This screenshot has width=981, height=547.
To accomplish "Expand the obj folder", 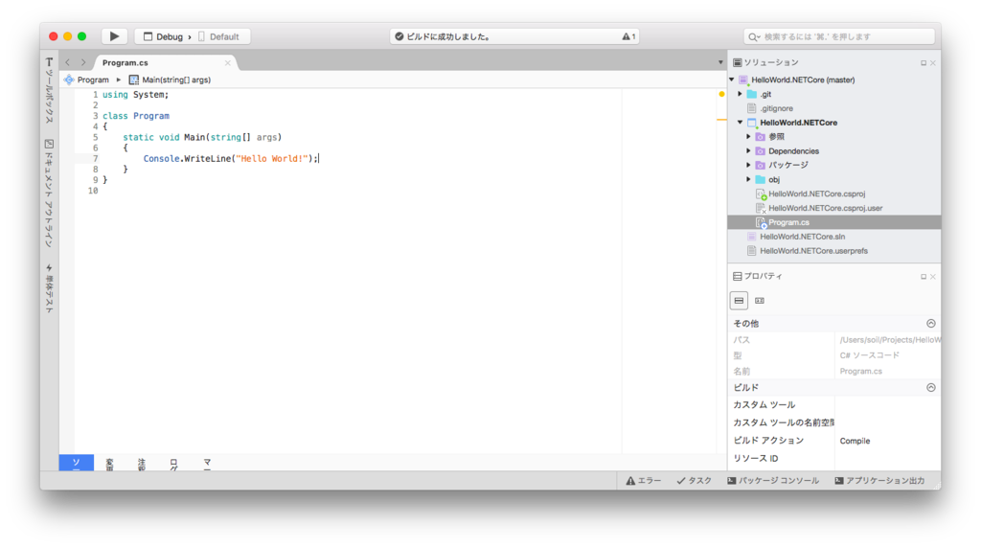I will coord(748,180).
